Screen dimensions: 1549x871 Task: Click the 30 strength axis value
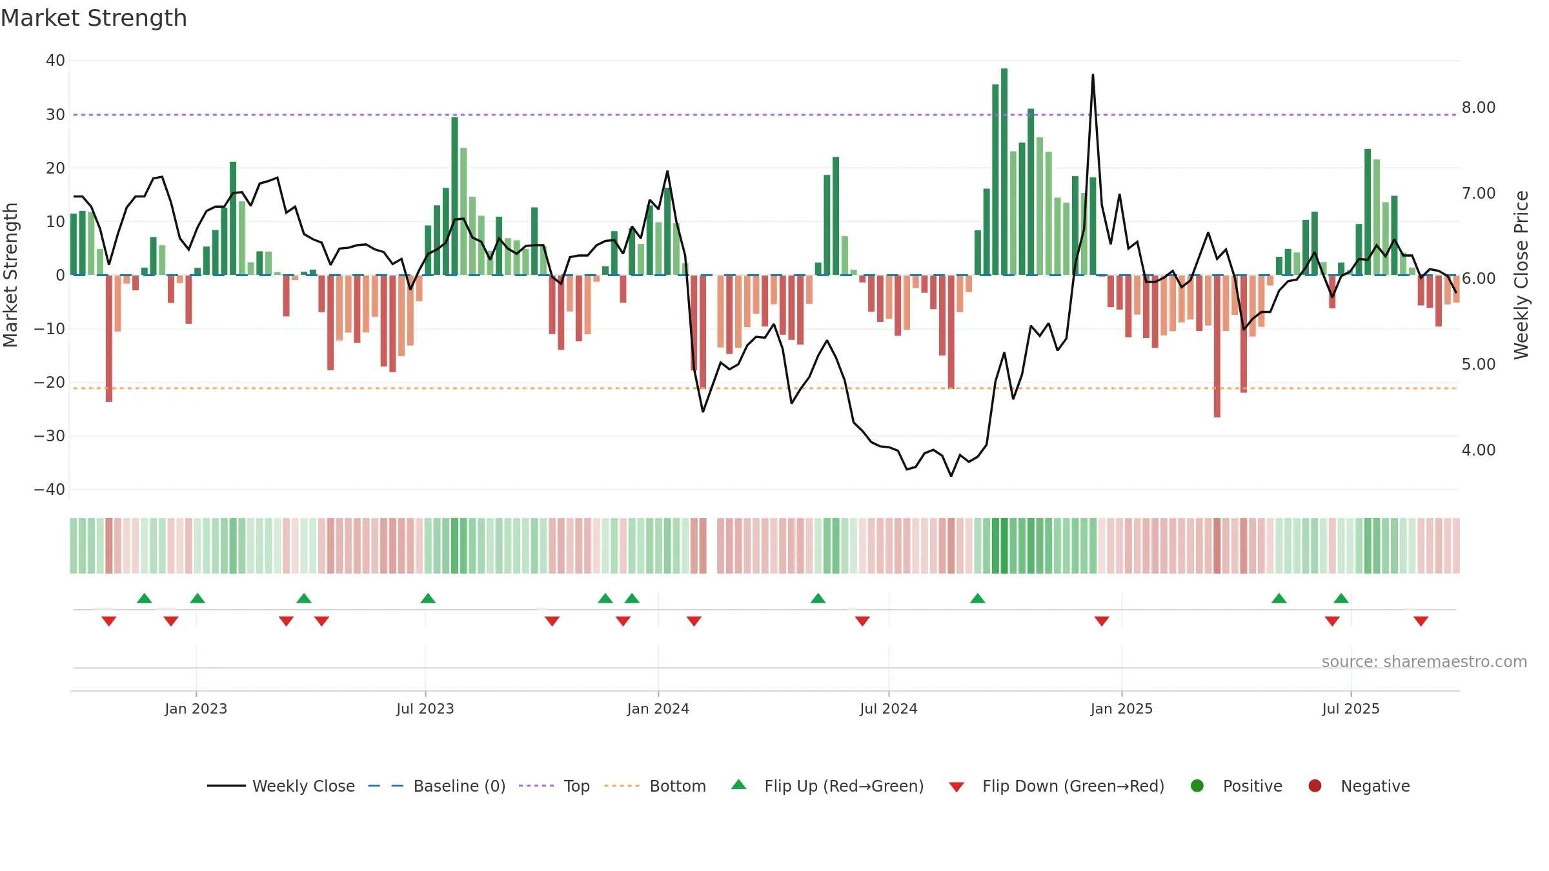pyautogui.click(x=56, y=115)
